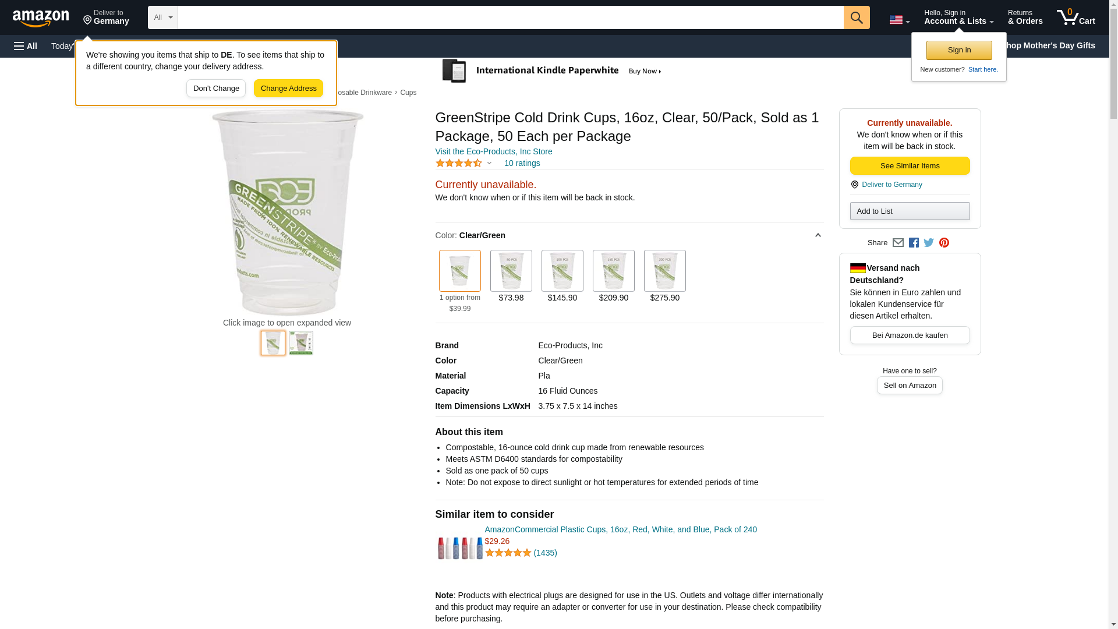Viewport: 1118px width, 629px height.
Task: Open the shopping cart icon
Action: pos(1075,17)
